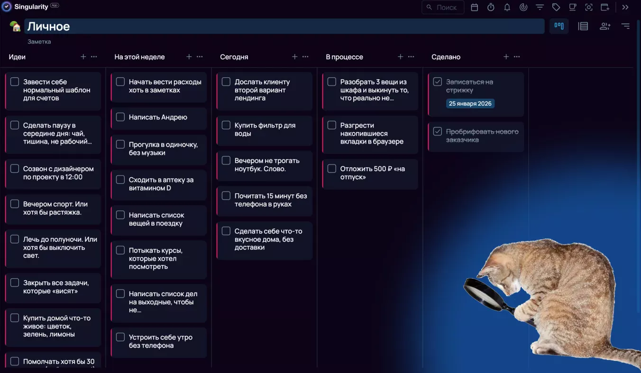Open the calendar icon in top toolbar
This screenshot has height=373, width=641.
(475, 7)
